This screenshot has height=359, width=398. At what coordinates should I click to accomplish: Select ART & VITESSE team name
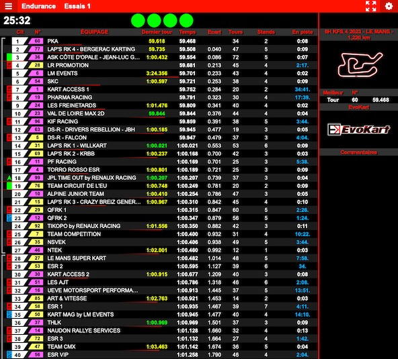click(67, 299)
